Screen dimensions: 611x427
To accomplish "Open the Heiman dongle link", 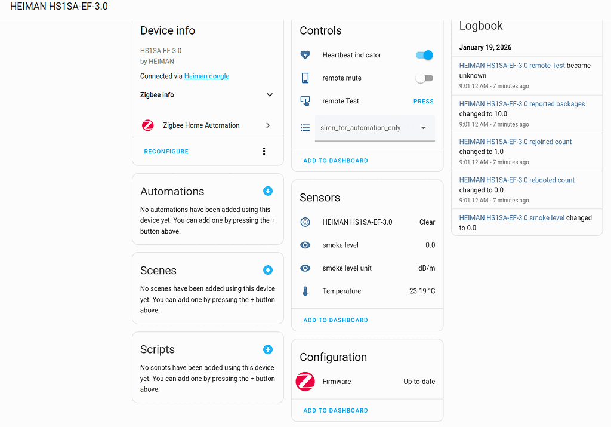I will (x=206, y=76).
